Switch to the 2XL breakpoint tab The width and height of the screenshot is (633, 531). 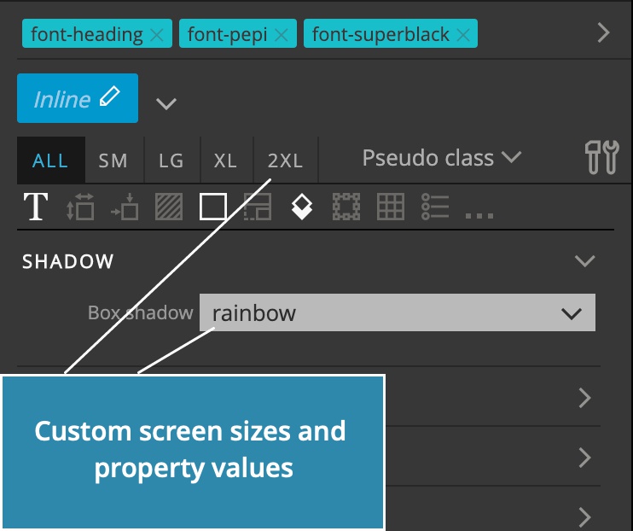(x=286, y=160)
